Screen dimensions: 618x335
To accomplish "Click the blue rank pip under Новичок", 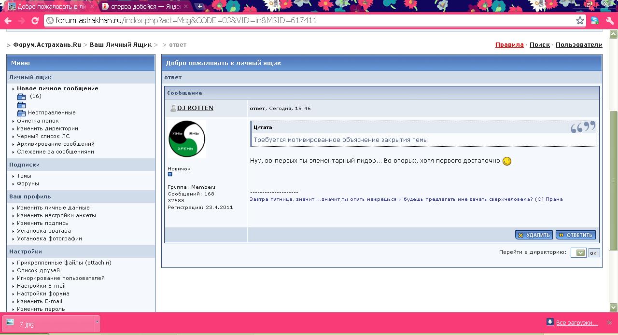I will point(170,174).
